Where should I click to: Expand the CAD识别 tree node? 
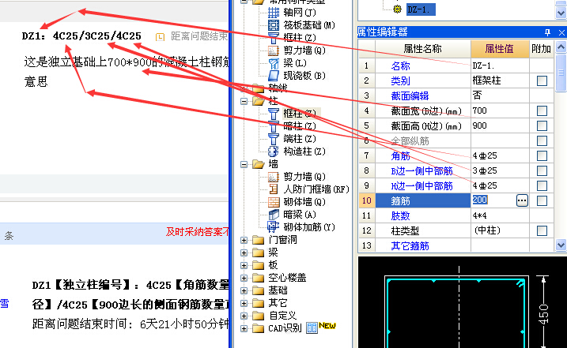click(x=244, y=329)
